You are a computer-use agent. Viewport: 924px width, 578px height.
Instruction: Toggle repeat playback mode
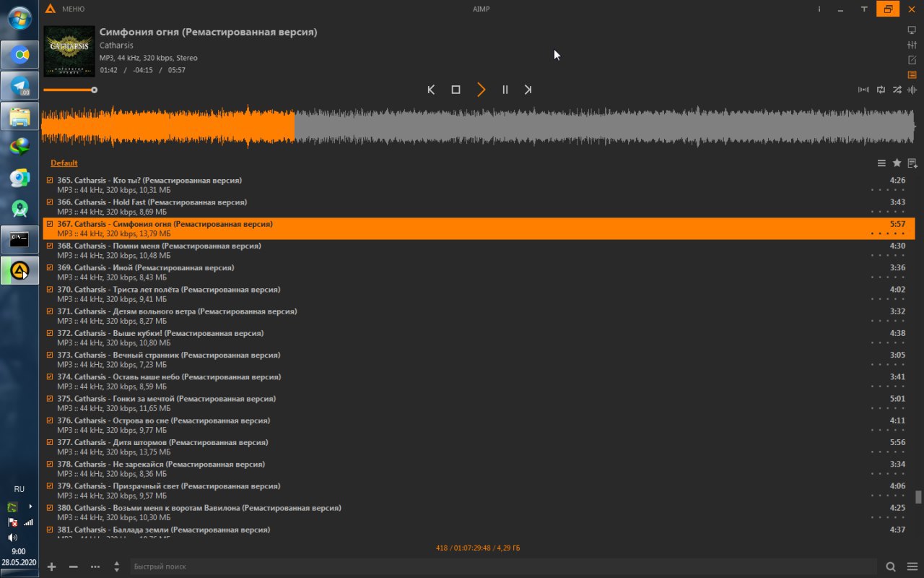click(x=881, y=90)
